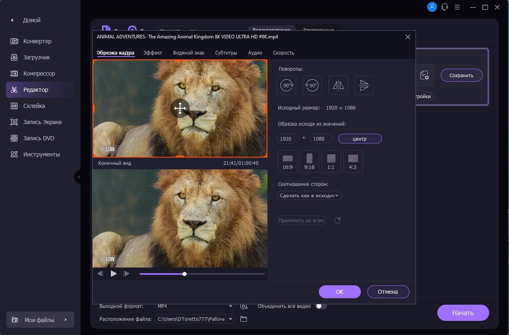
Task: Open the Выходной формат MP4 dropdown
Action: point(195,306)
